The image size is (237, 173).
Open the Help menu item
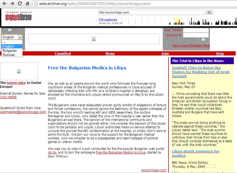click(220, 53)
